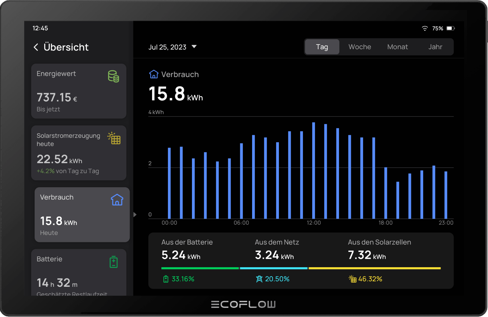Open the Energiewert card
488x317 pixels.
[x=79, y=91]
